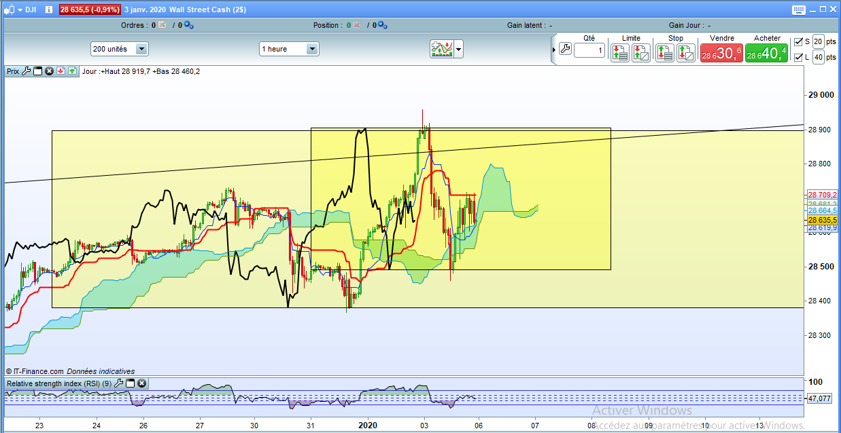This screenshot has width=841, height=433.
Task: Click the red price change label 28 635,5
Action: pyautogui.click(x=89, y=10)
